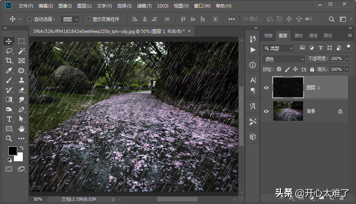Select the Crop tool
Image resolution: width=356 pixels, height=204 pixels.
click(x=9, y=61)
